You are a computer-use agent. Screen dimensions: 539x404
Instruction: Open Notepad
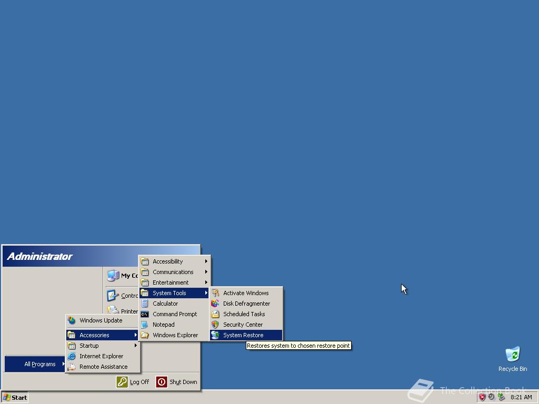pyautogui.click(x=174, y=325)
